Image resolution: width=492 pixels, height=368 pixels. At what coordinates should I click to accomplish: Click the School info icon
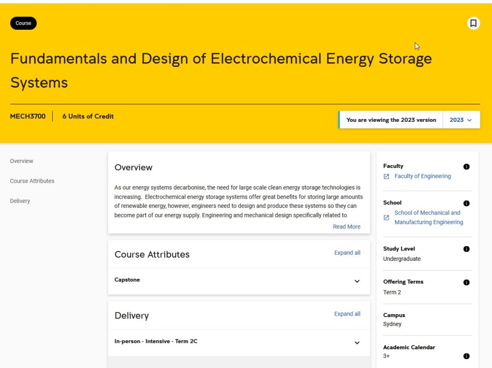(466, 203)
